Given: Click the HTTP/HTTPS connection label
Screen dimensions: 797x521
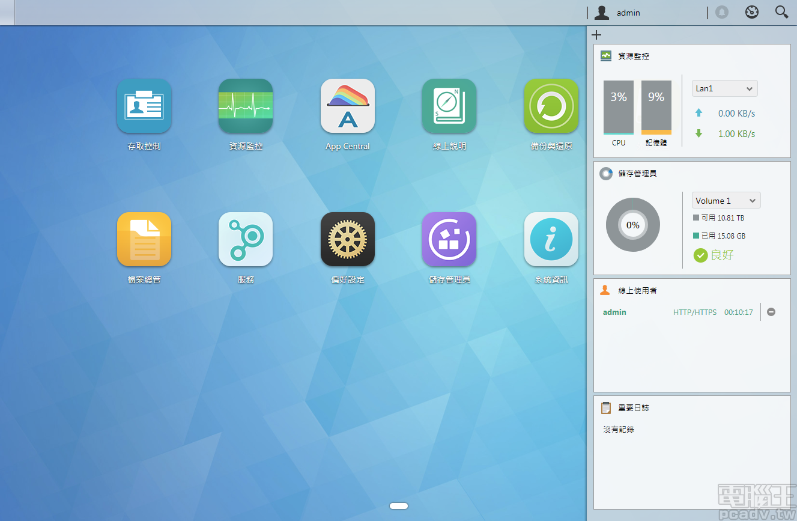Looking at the screenshot, I should click(695, 312).
